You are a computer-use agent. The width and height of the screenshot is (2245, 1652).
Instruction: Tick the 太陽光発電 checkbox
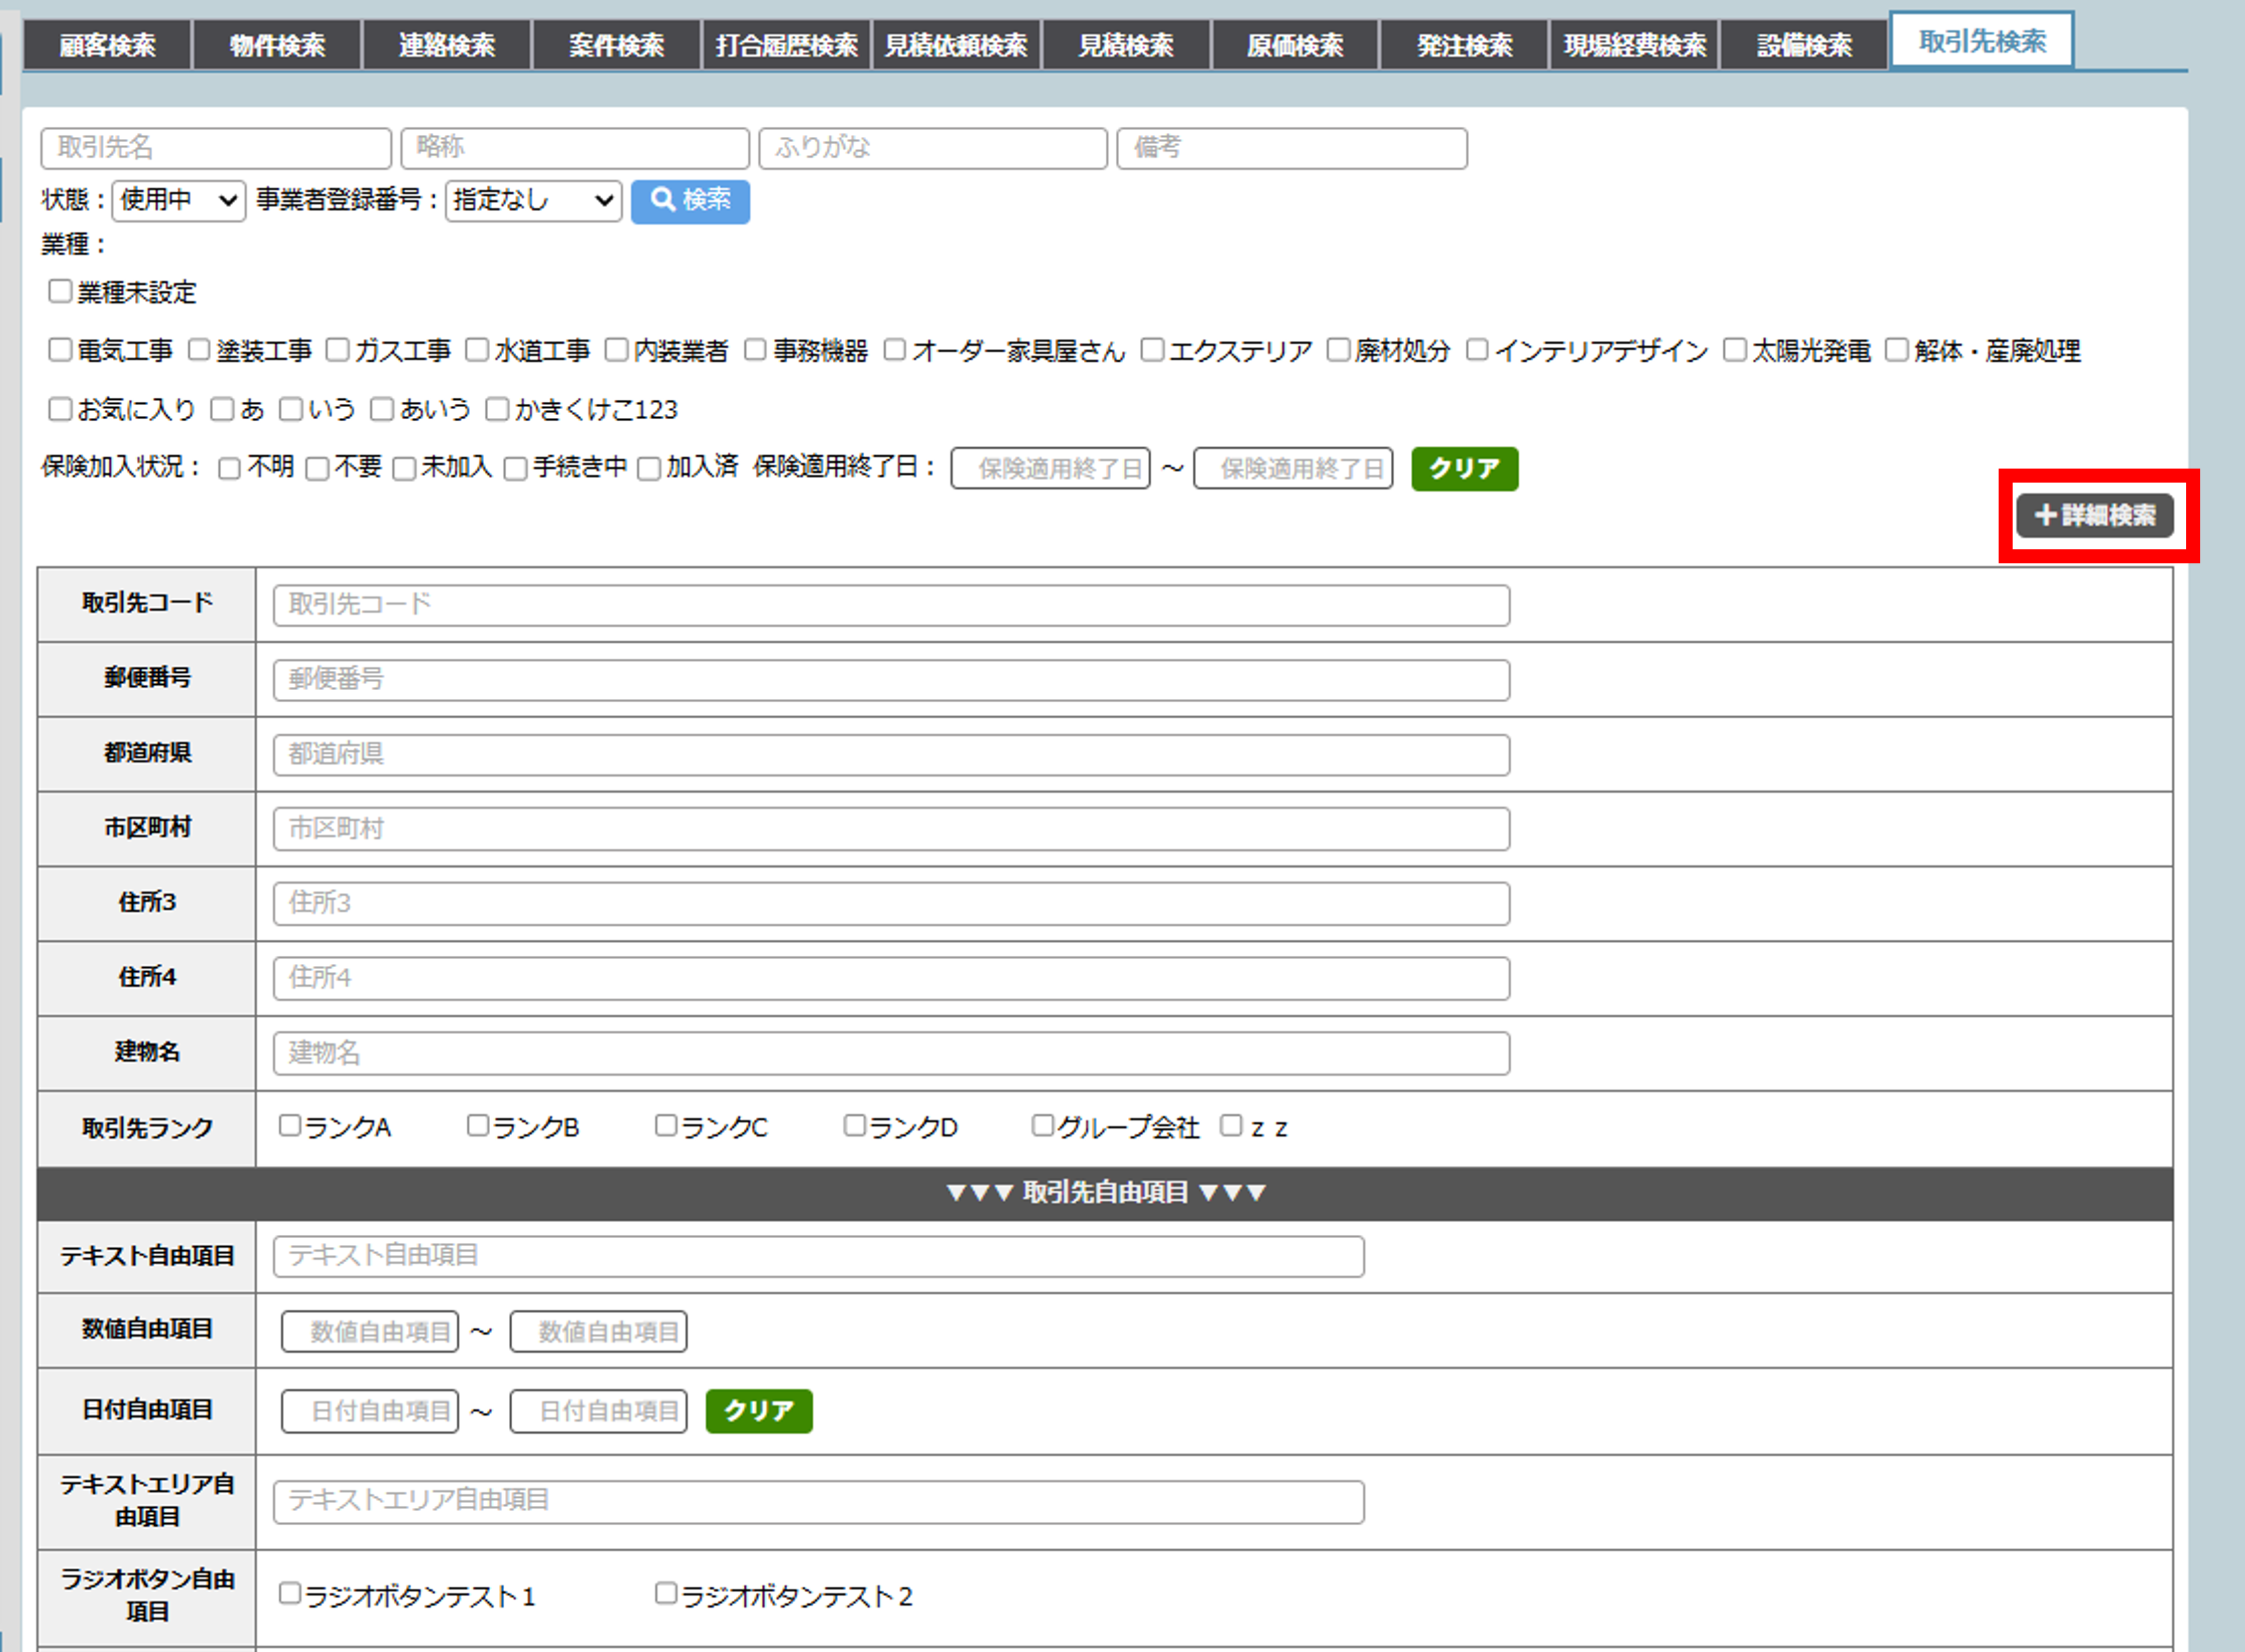pos(1733,350)
